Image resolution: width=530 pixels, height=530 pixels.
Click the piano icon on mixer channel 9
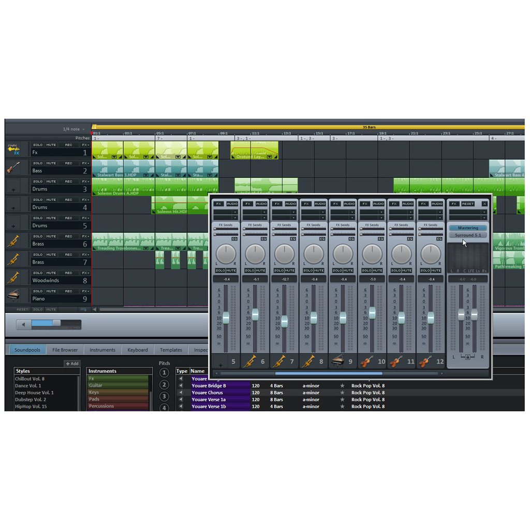337,361
